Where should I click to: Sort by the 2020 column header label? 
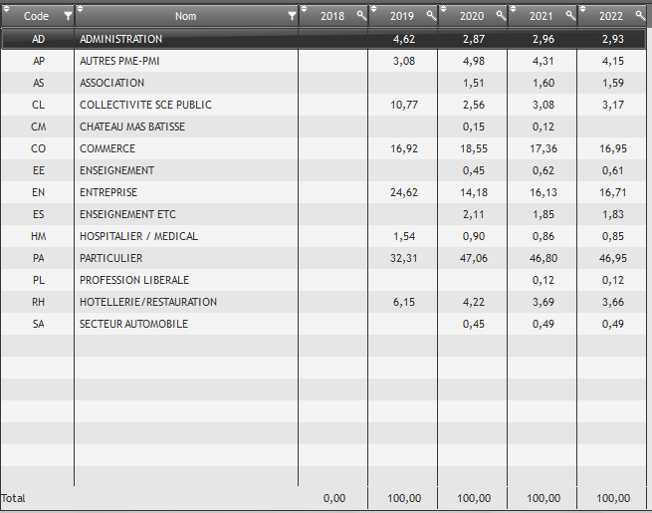click(x=473, y=16)
